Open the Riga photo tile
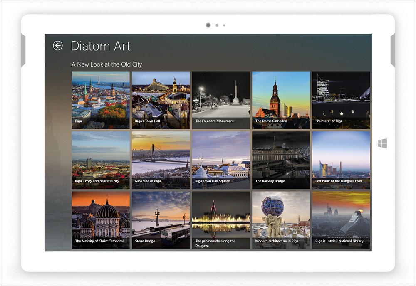Viewport: 416px width, 286px height. tap(101, 100)
